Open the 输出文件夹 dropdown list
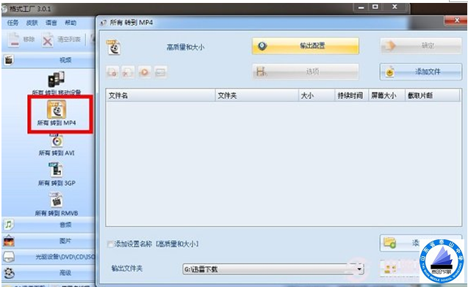 click(x=359, y=269)
